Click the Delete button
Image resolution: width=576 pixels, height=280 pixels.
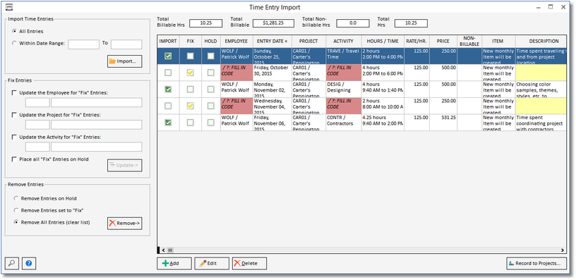[x=249, y=263]
